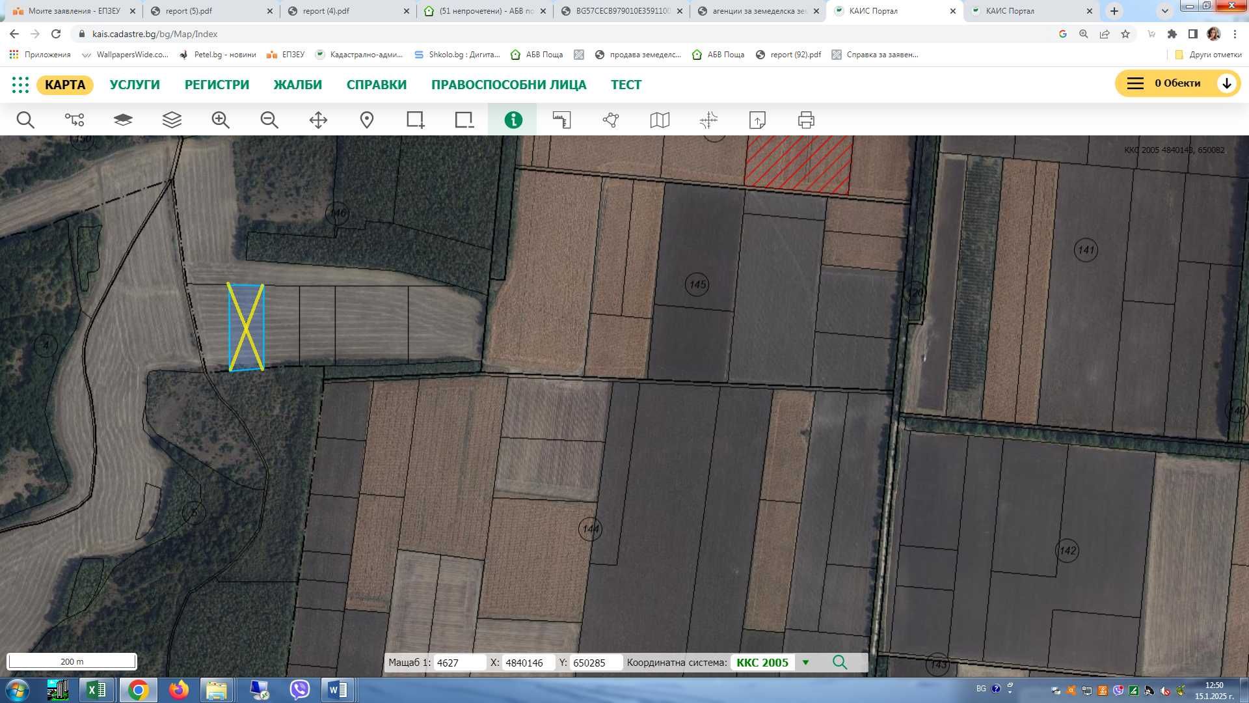Image resolution: width=1249 pixels, height=703 pixels.
Task: Go back in browser history
Action: (14, 34)
